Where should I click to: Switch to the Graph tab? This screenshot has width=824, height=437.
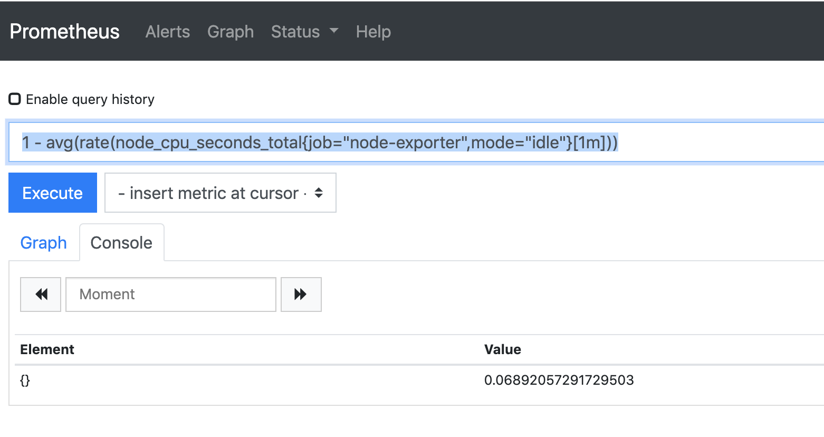point(43,242)
